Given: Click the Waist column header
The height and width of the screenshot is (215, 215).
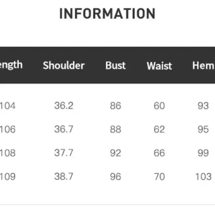Looking at the screenshot, I should point(159,66).
